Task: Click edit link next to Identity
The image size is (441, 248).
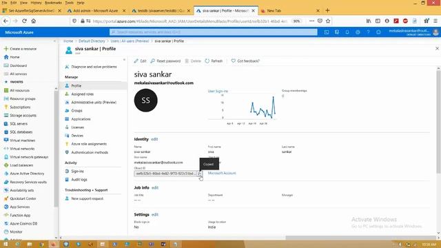Action: coord(154,139)
